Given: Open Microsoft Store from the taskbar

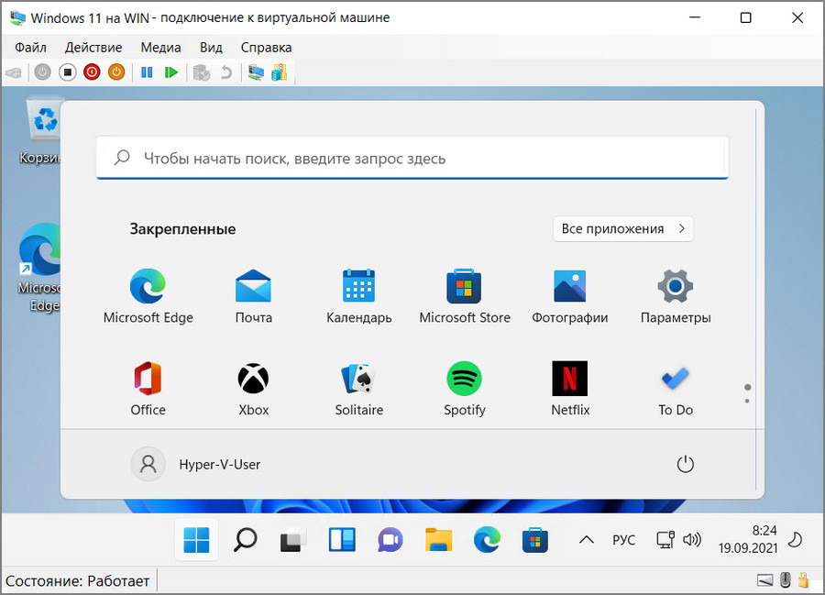Looking at the screenshot, I should click(535, 540).
